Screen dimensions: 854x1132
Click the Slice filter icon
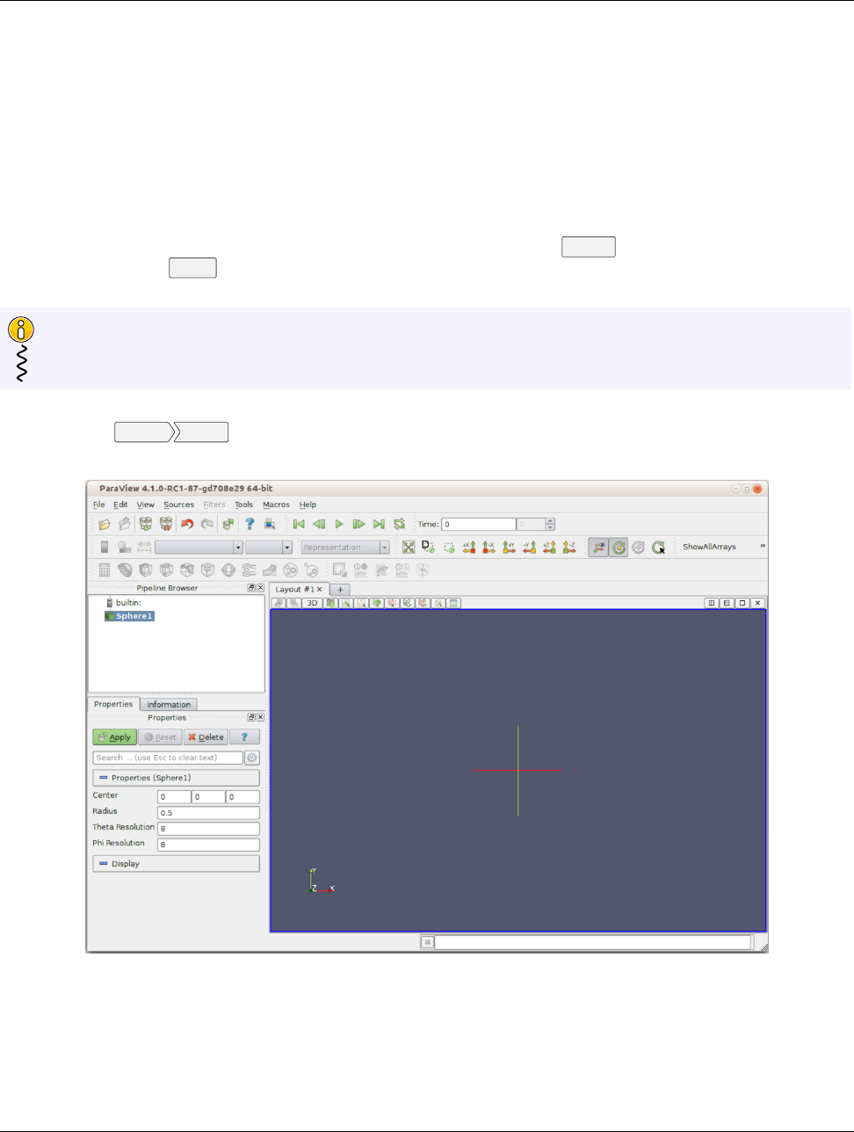[166, 570]
